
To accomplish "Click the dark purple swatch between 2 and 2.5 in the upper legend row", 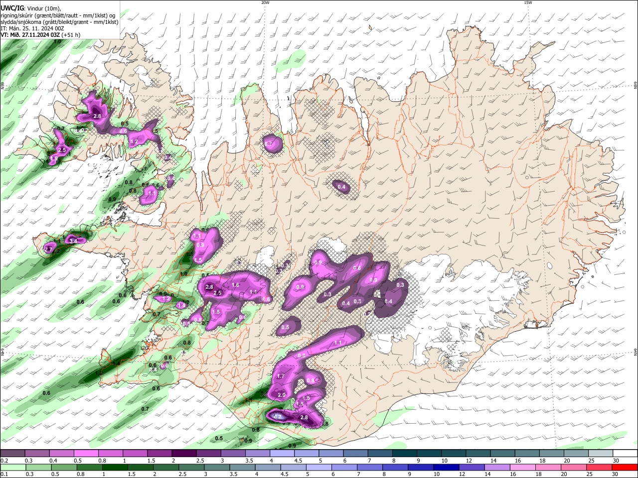I will click(x=183, y=454).
